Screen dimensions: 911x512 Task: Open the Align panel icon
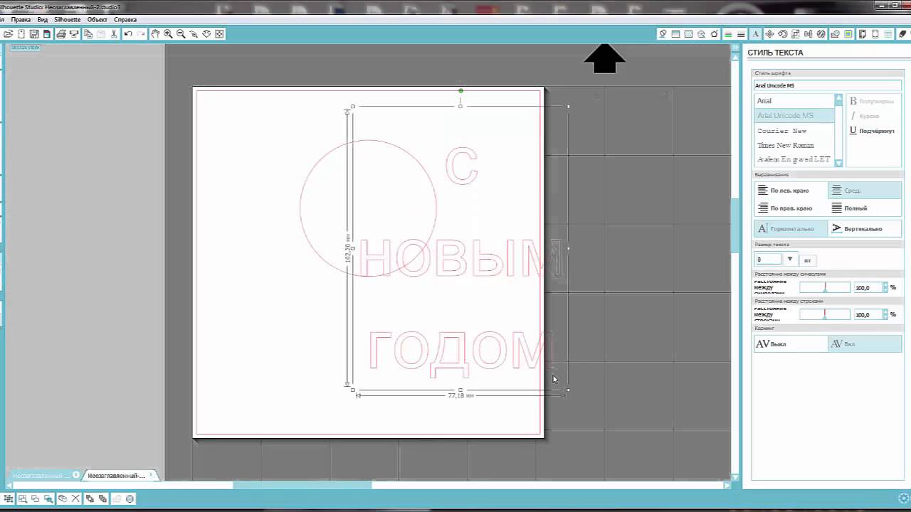point(808,34)
